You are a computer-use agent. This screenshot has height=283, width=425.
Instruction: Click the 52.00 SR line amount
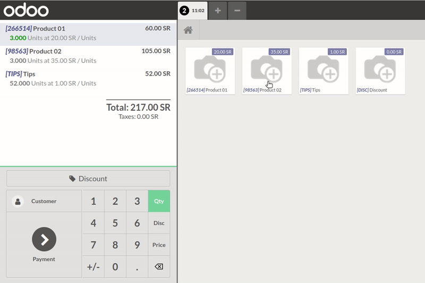(x=158, y=74)
